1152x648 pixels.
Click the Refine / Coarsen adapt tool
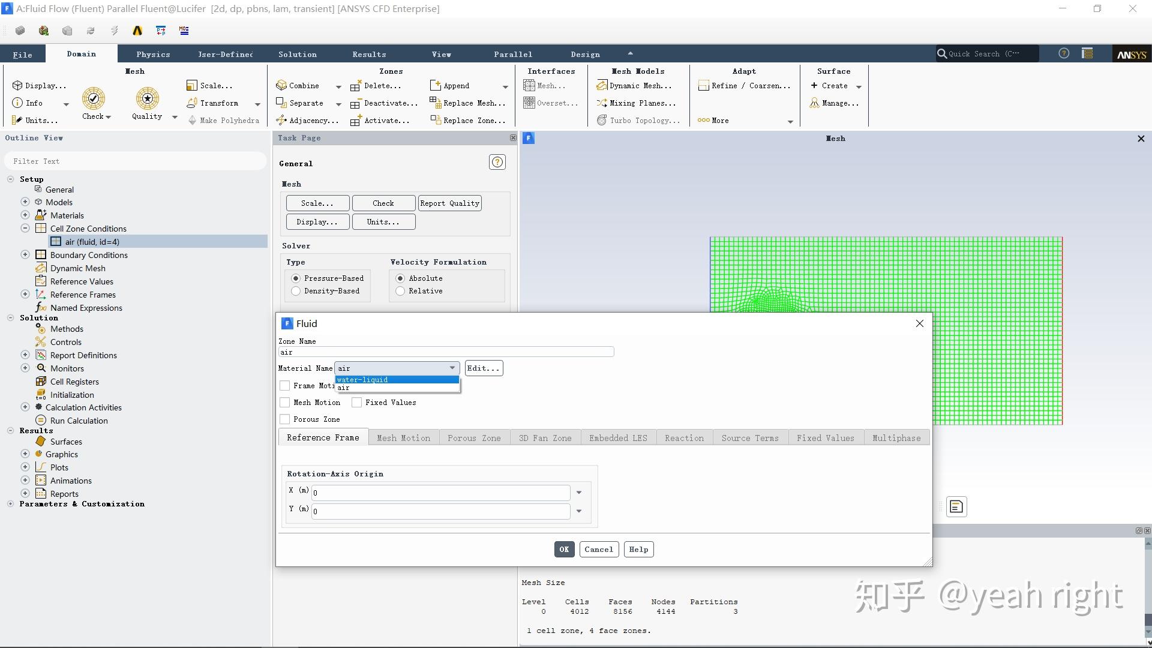(744, 86)
